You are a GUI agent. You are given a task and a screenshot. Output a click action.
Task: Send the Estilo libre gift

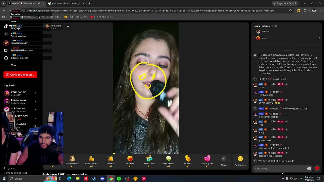(x=149, y=161)
